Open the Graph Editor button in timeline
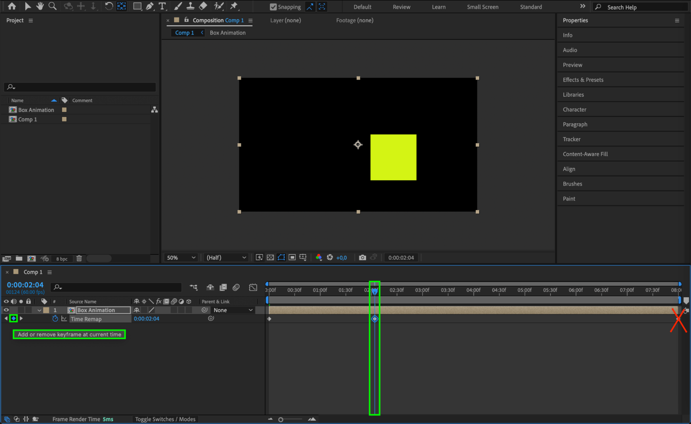 click(x=253, y=287)
